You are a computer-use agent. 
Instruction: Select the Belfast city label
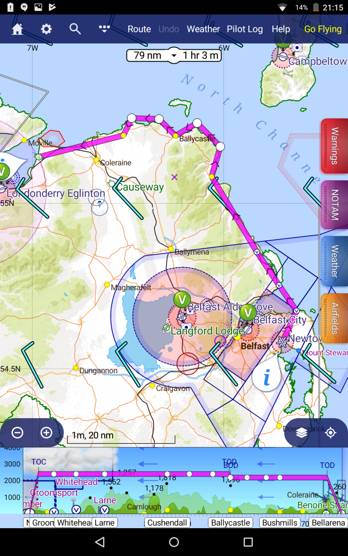[x=255, y=346]
